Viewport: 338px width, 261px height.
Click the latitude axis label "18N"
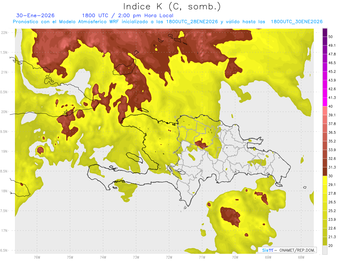5,191
